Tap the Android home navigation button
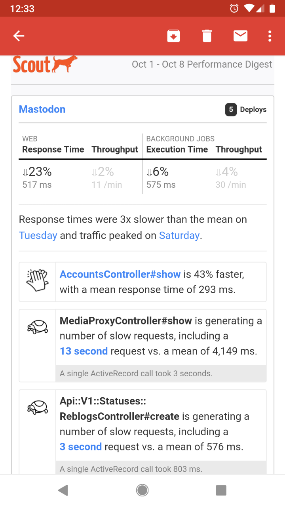 142,490
